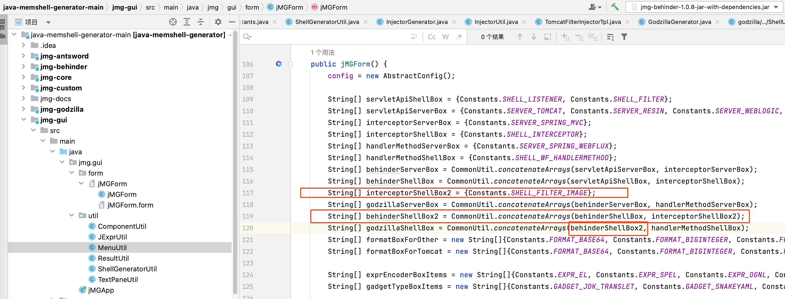Open jMGForm.form file in tree
Image resolution: width=785 pixels, height=299 pixels.
(130, 205)
